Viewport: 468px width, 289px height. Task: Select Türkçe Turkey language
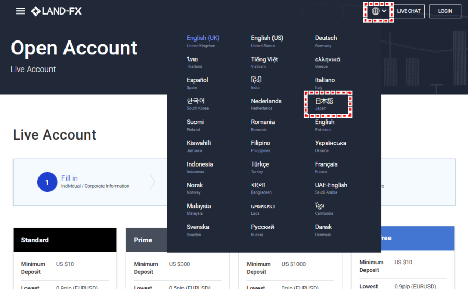259,167
